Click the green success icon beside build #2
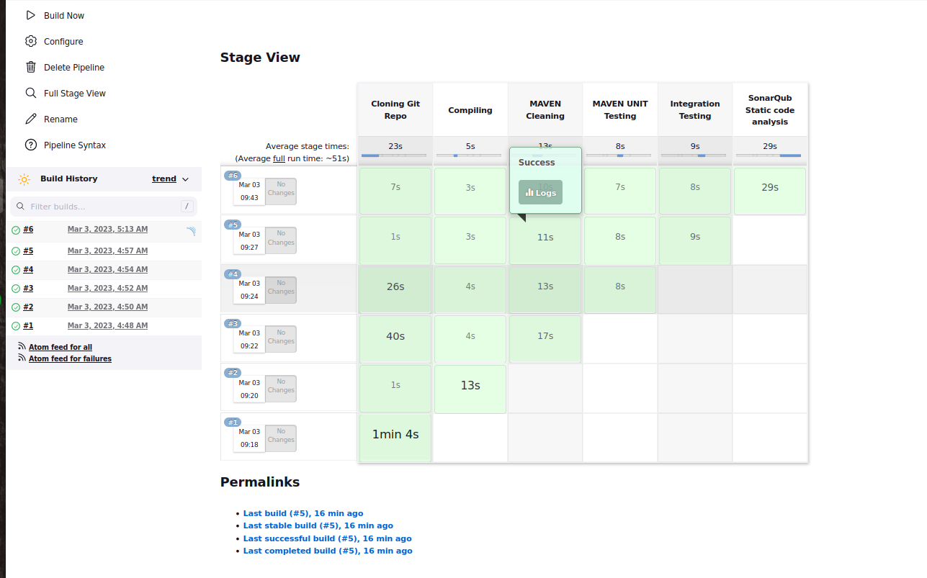The width and height of the screenshot is (927, 578). click(16, 307)
